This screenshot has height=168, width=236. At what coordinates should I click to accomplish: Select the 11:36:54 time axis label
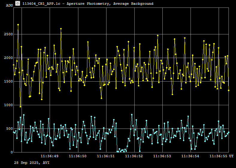pyautogui.click(x=190, y=156)
